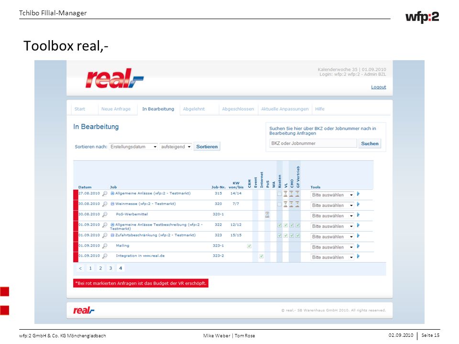Screen dimensions: 459x344
Task: Click the blue arrow in Mailing row
Action: 358,247
